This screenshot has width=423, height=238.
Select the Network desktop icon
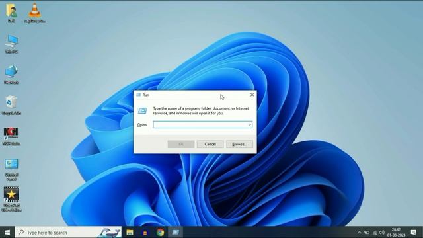coord(11,75)
